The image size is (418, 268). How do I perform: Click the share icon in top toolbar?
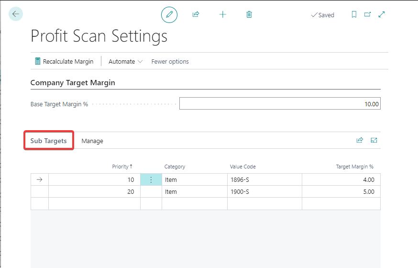(x=196, y=15)
